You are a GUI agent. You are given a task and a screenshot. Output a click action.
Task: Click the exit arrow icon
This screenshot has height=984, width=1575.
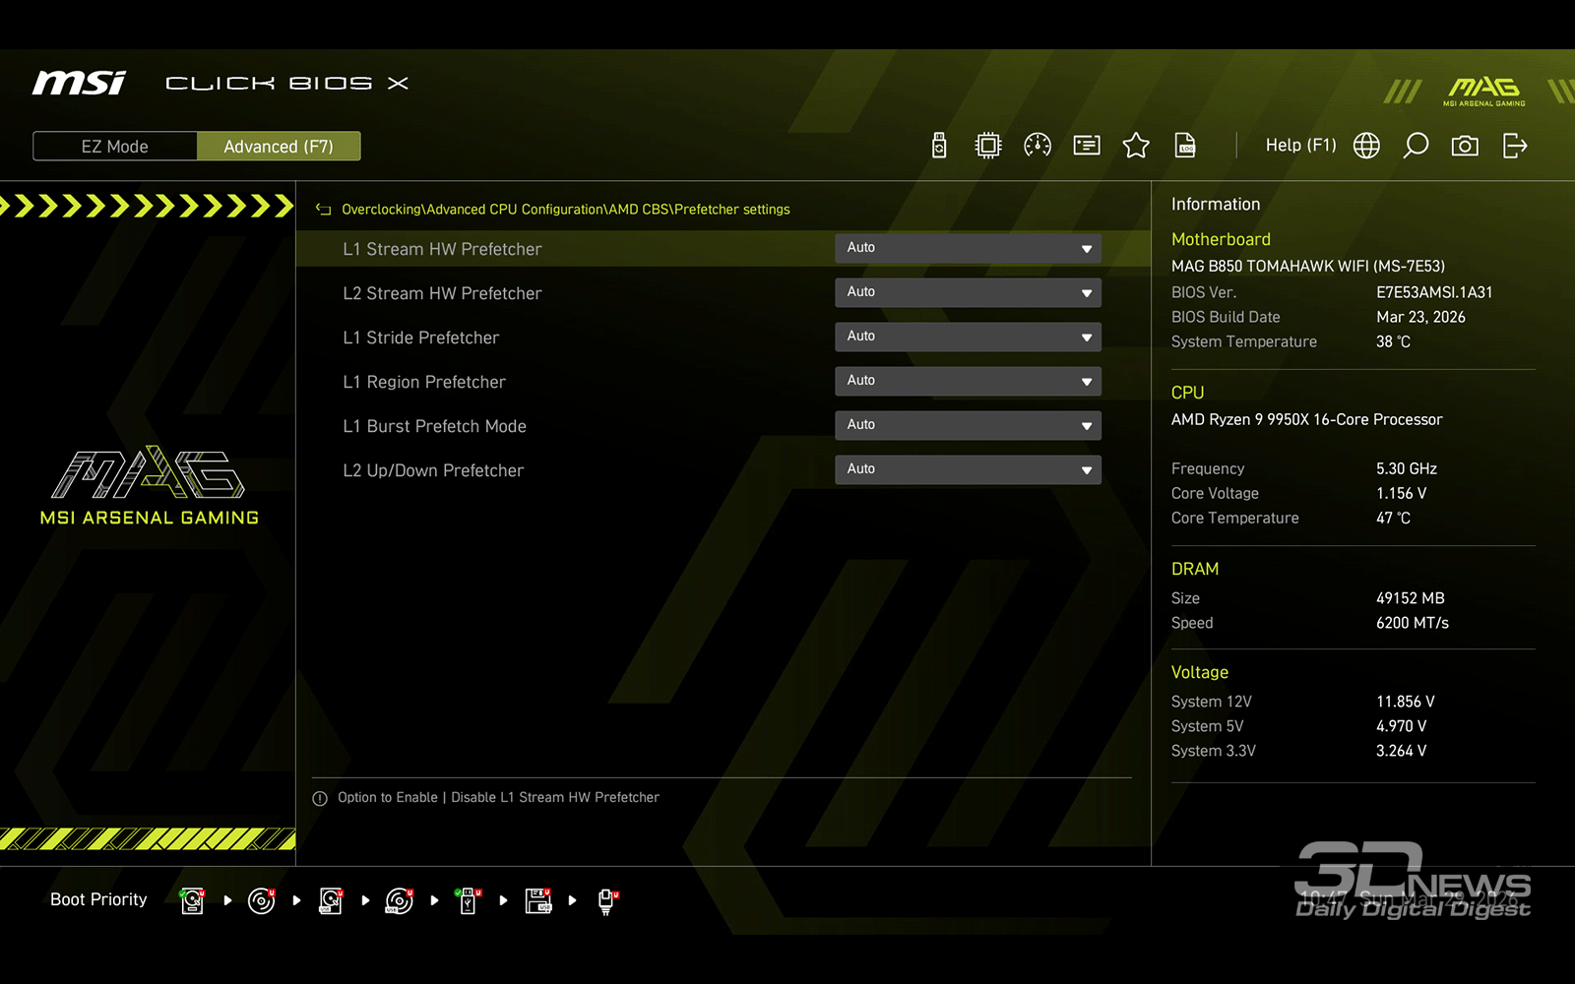coord(1515,146)
